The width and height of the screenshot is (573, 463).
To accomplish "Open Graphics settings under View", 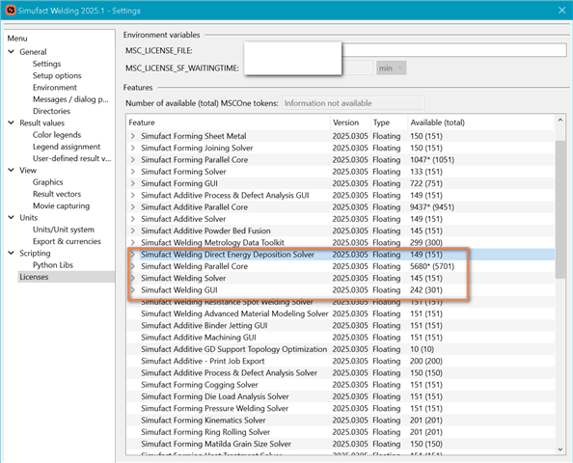I will [x=48, y=182].
